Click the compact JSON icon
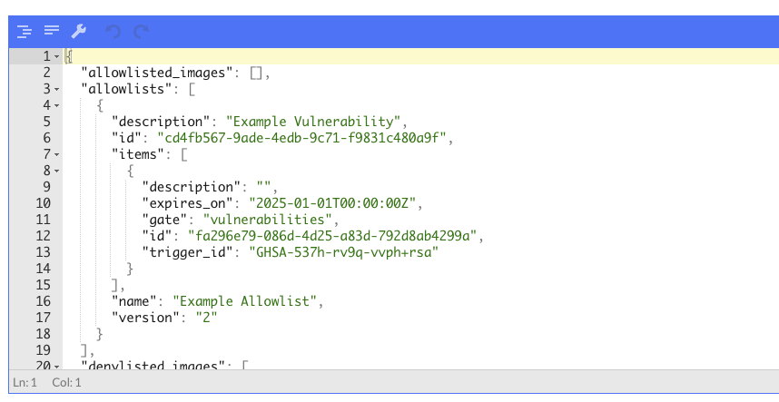Image resolution: width=779 pixels, height=402 pixels. coord(52,32)
